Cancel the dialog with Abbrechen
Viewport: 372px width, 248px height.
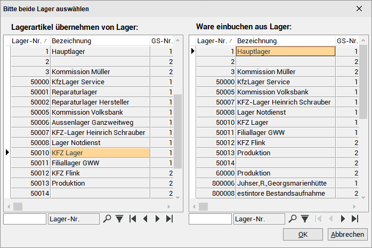click(347, 235)
